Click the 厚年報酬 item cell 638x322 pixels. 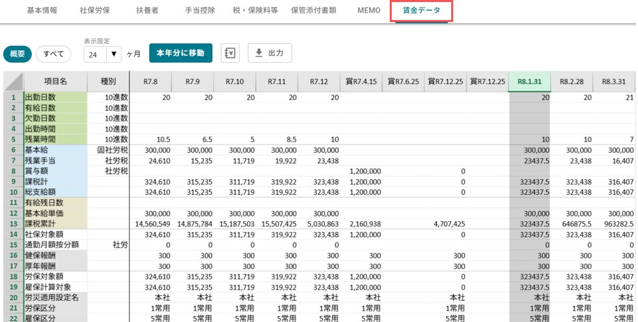coord(55,266)
